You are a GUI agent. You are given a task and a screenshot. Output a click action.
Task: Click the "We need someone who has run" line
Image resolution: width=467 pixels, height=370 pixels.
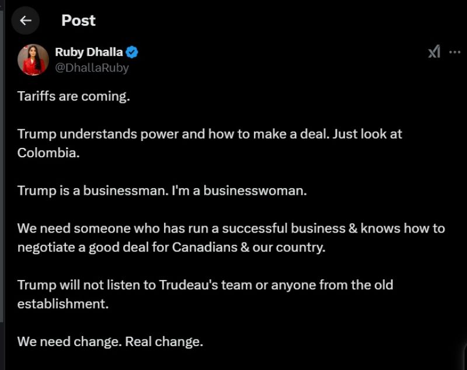click(231, 229)
